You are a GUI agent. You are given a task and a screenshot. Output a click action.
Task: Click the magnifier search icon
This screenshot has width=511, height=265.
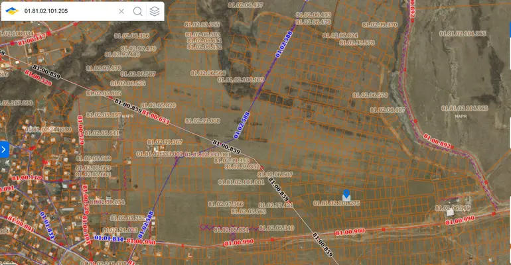(x=138, y=11)
